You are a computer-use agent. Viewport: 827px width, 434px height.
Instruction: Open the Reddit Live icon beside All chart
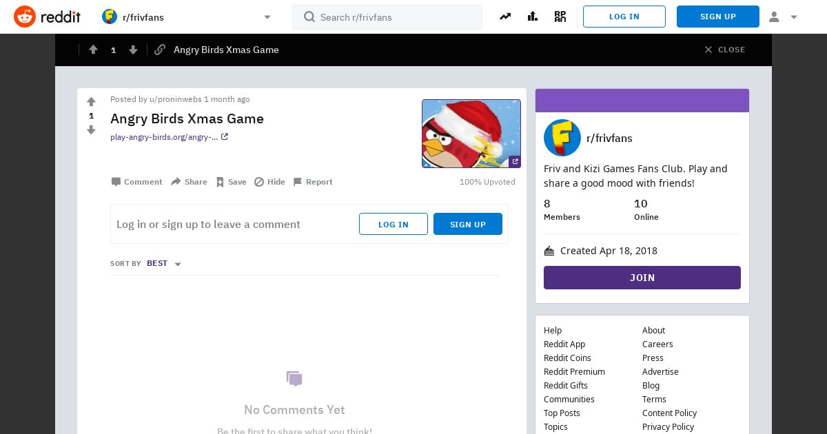pos(560,17)
